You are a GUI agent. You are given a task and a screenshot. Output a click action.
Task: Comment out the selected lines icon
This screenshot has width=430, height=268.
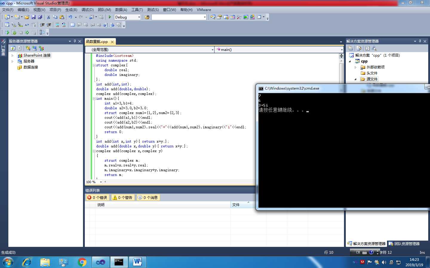[57, 25]
